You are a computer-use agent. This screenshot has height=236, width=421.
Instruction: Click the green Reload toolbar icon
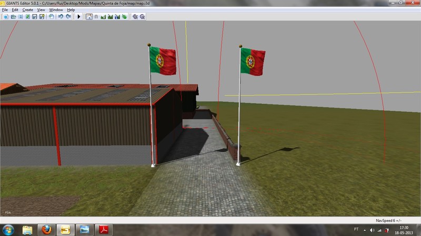point(27,17)
